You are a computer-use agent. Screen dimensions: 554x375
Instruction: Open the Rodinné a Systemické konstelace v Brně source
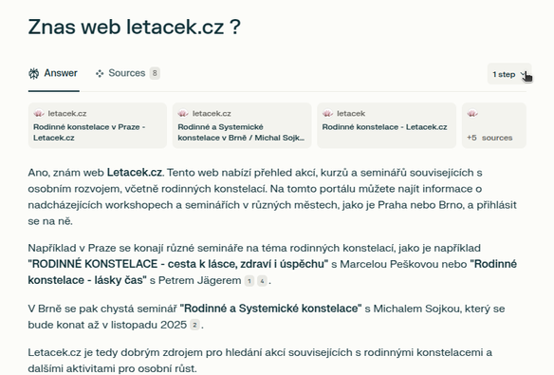pos(242,125)
